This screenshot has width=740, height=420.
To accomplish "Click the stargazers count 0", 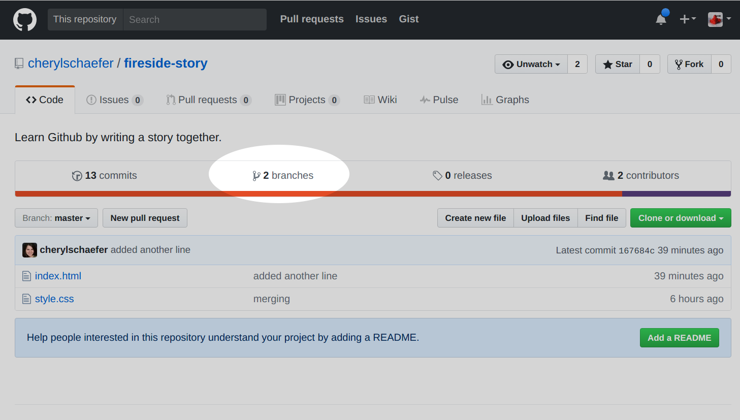I will pos(650,64).
